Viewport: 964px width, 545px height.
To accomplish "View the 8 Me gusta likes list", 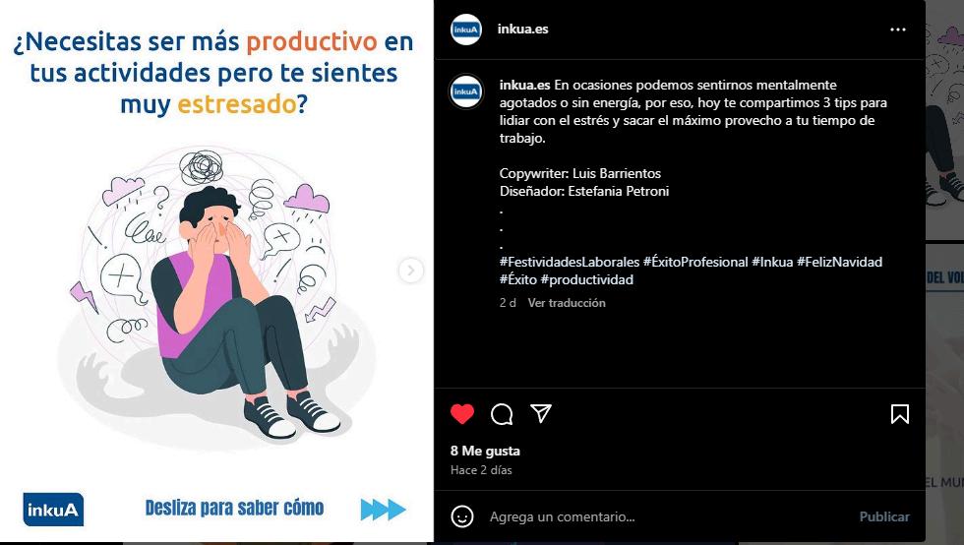I will click(x=485, y=451).
